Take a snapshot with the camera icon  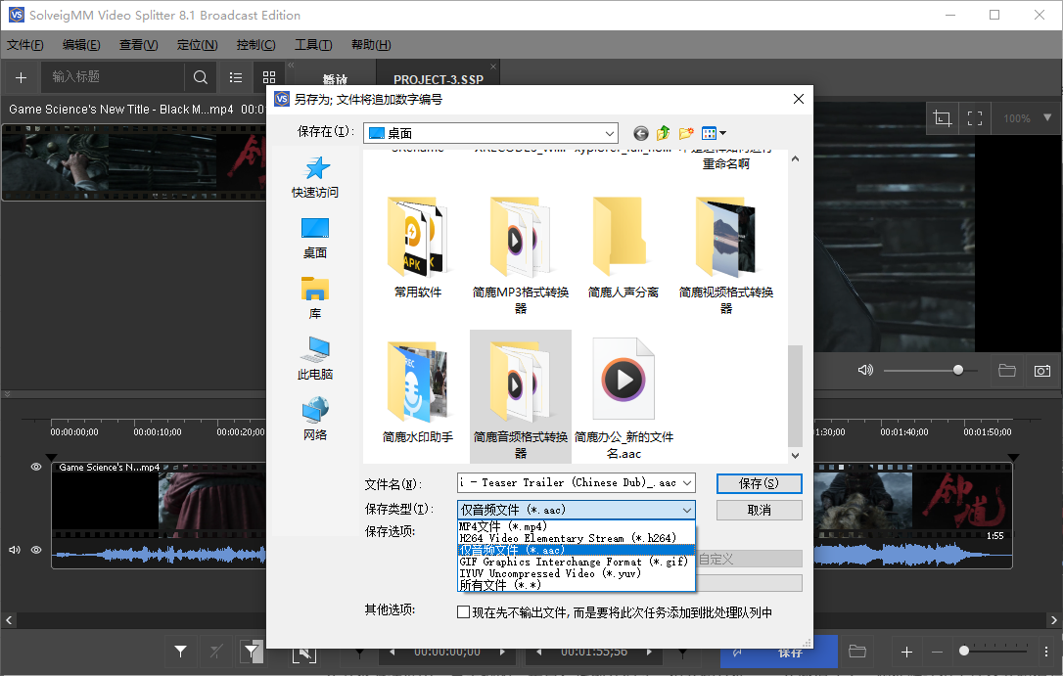pyautogui.click(x=1041, y=370)
